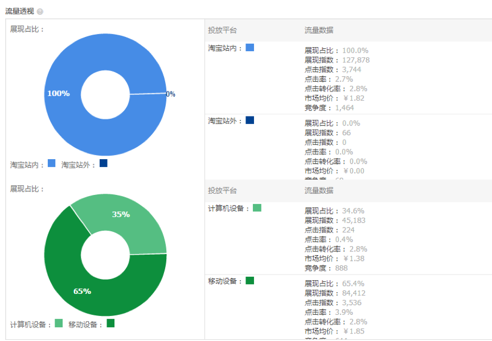Click the 100% label on the blue donut
Viewport: 492px width, 341px height.
58,93
